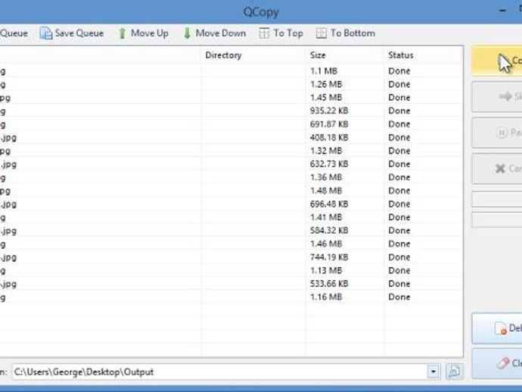The height and width of the screenshot is (392, 522).
Task: Select the row sized 1.36 MB
Action: click(x=231, y=178)
